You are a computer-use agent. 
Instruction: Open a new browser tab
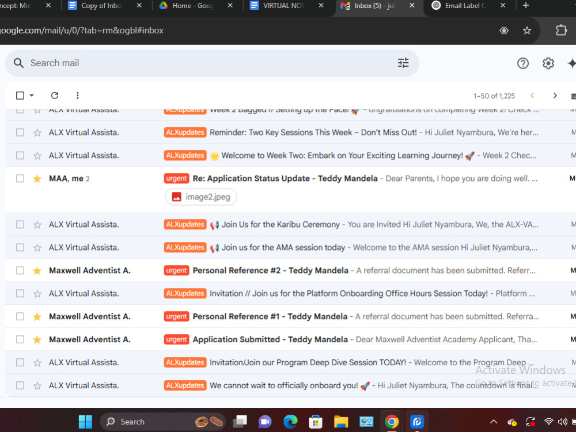526,6
